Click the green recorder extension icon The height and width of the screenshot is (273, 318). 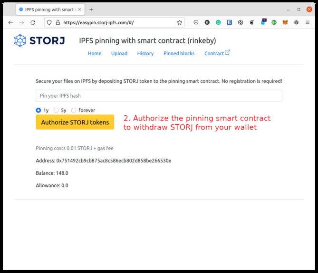(274, 22)
